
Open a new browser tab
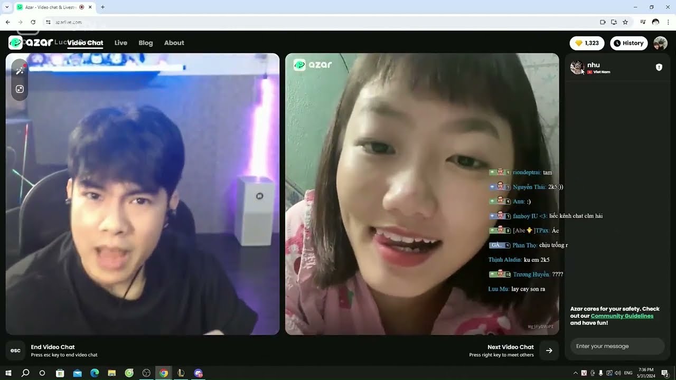click(102, 7)
